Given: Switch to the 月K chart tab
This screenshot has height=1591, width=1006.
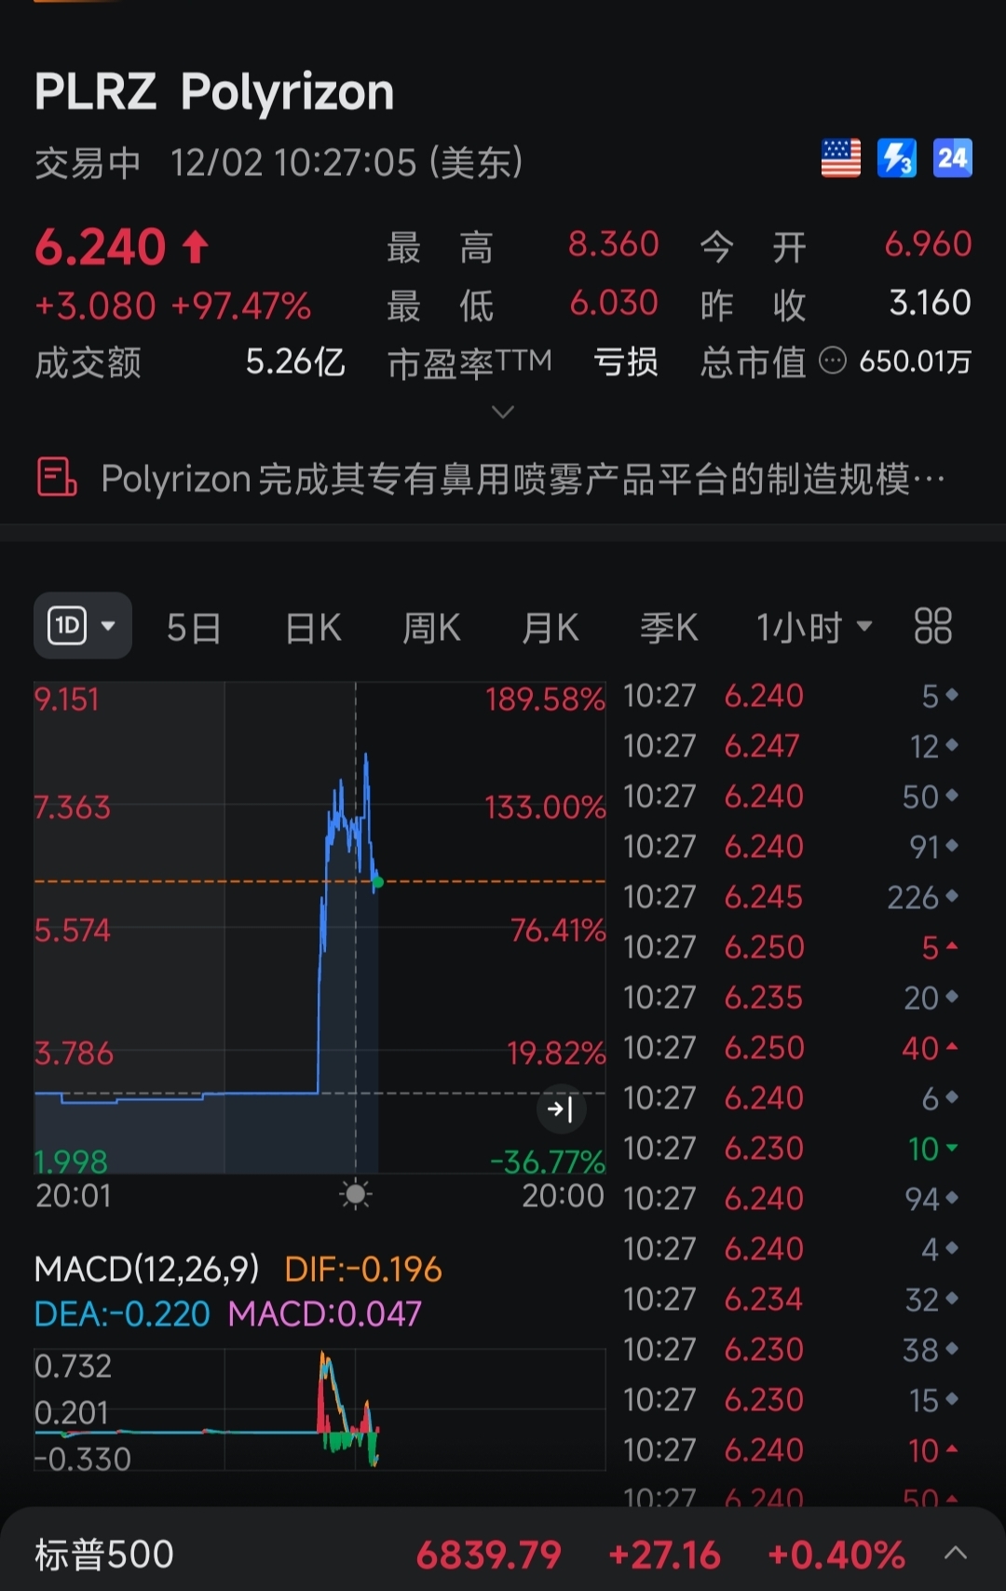Looking at the screenshot, I should tap(551, 628).
